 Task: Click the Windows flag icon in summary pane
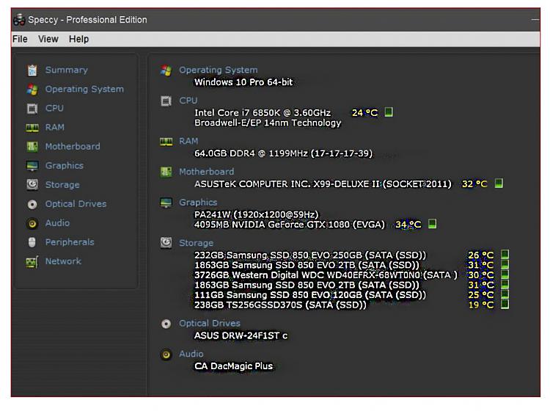166,70
